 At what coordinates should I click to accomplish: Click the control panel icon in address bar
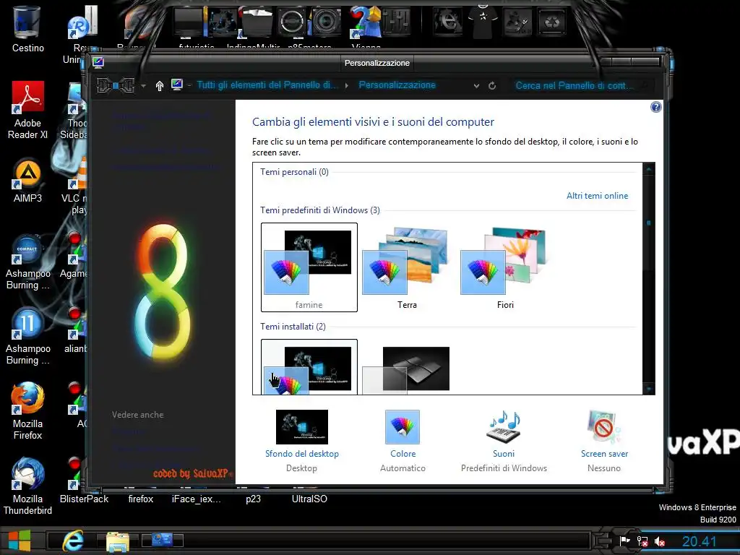(x=177, y=85)
